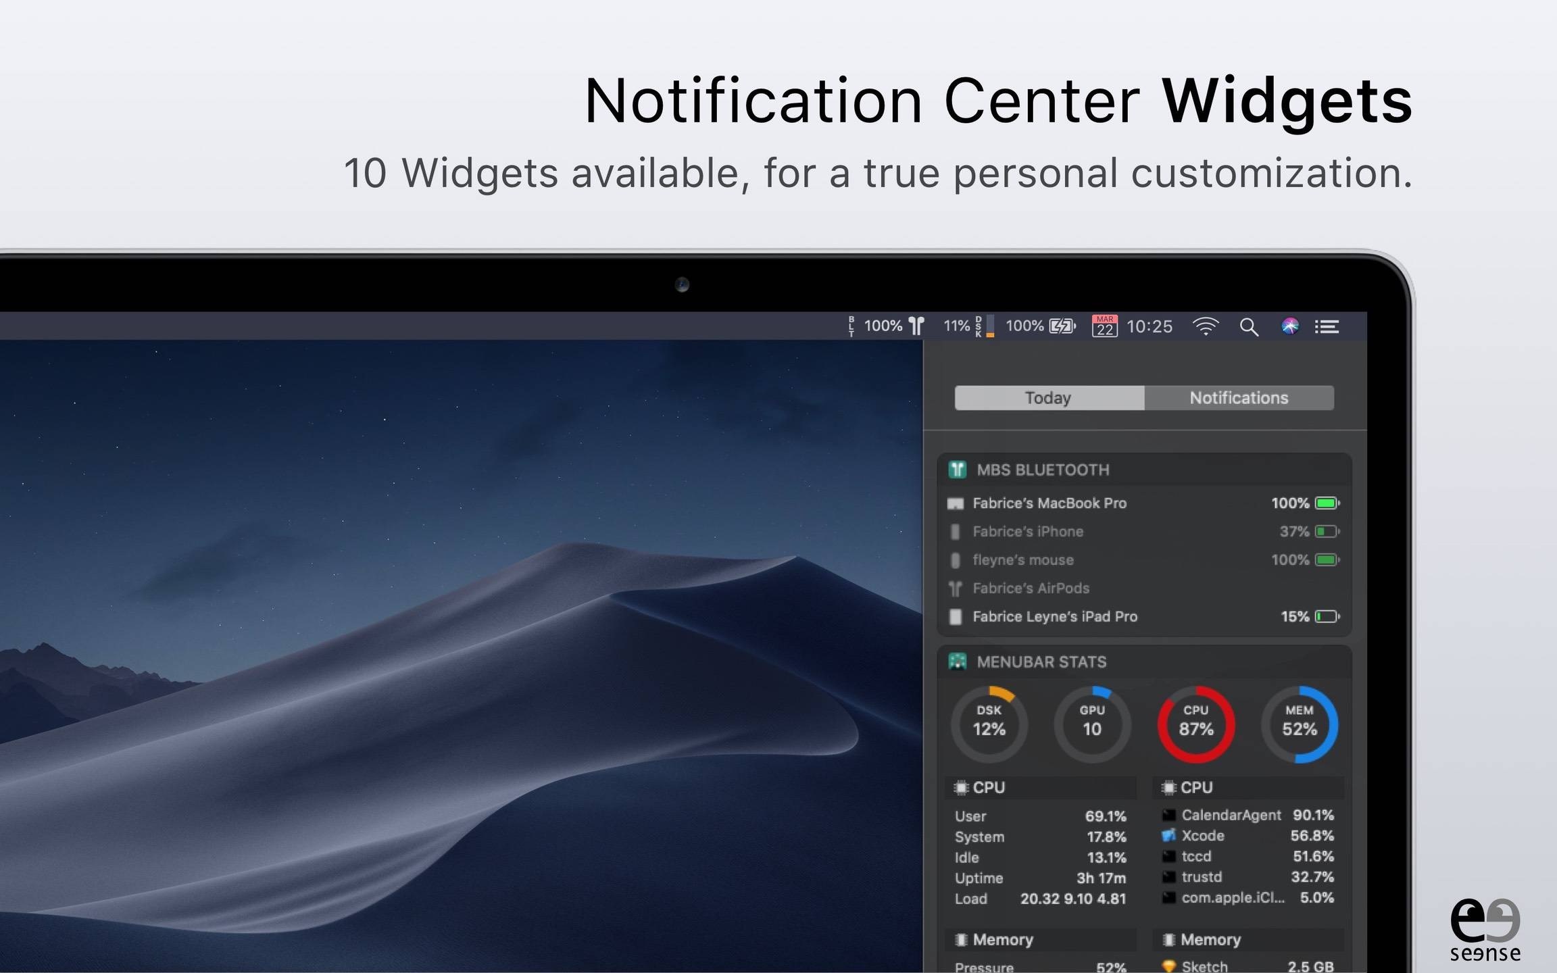Switch to the Notifications tab
Image resolution: width=1557 pixels, height=973 pixels.
(1239, 398)
